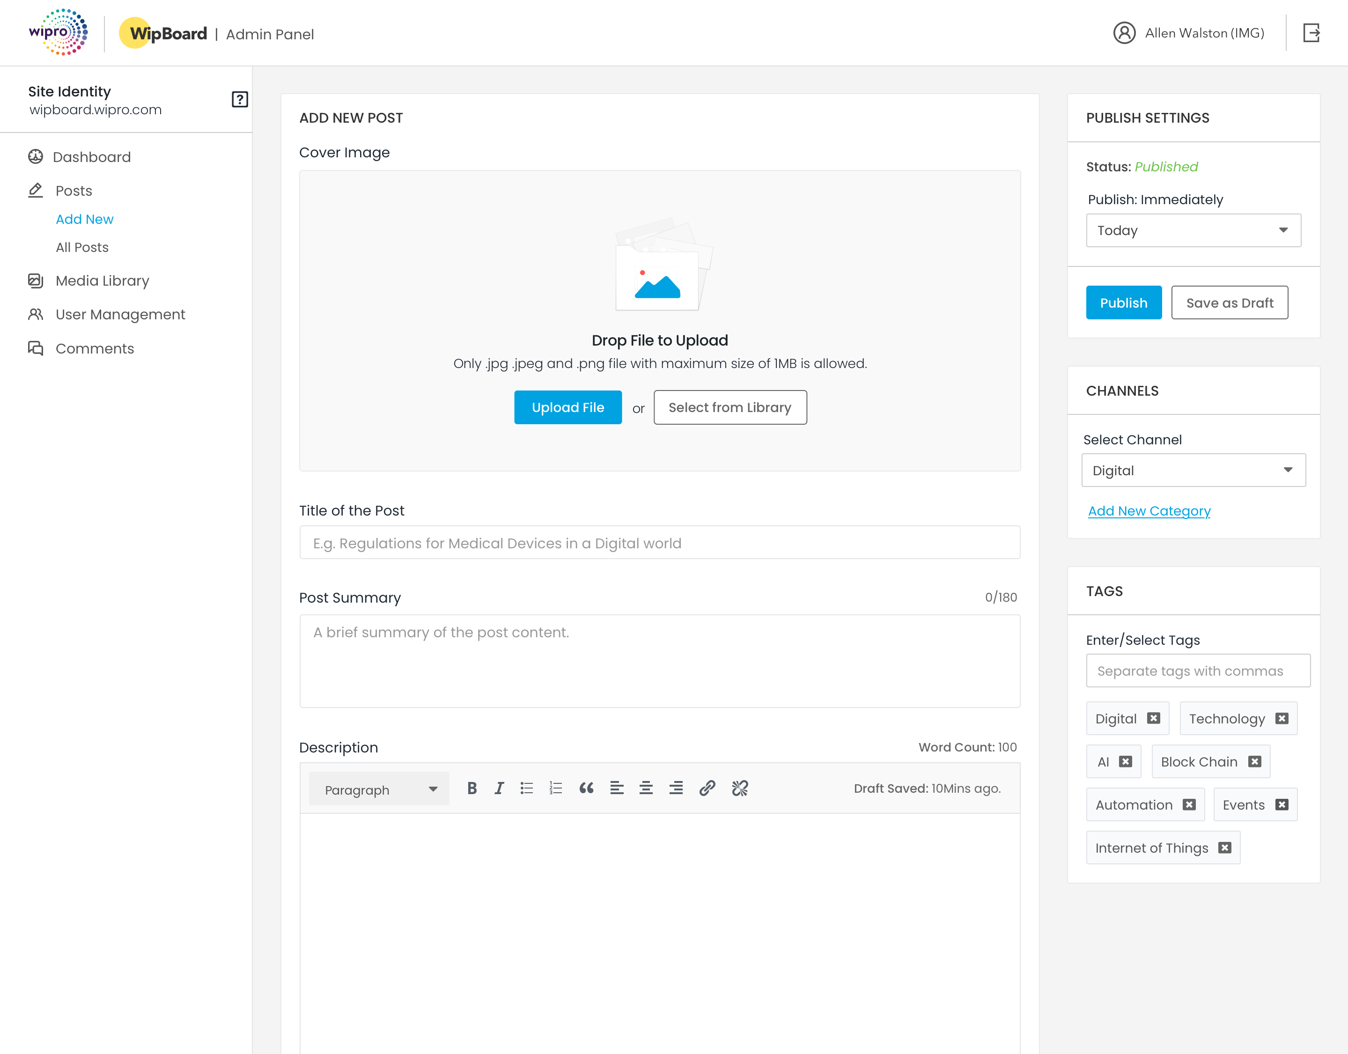Open All Posts in sidebar

tap(82, 247)
